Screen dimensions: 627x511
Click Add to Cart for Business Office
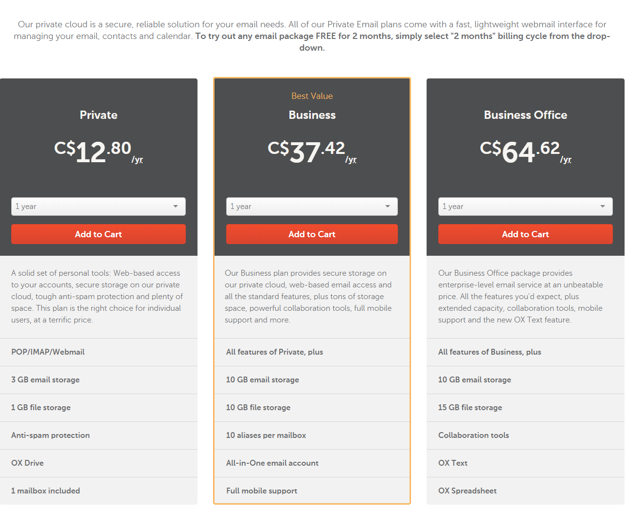[525, 234]
